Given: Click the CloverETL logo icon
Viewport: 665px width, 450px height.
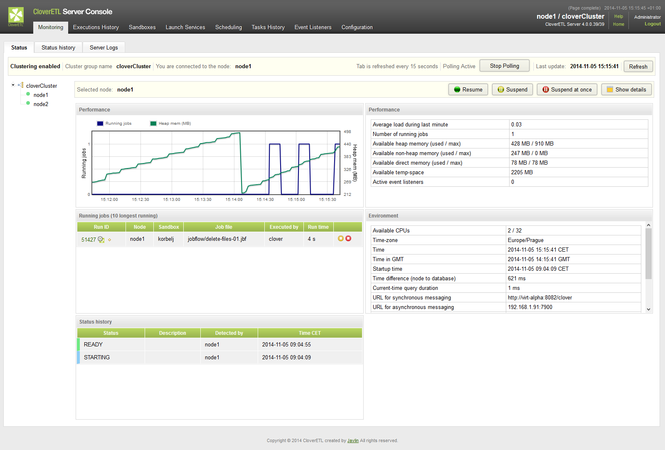Looking at the screenshot, I should click(x=16, y=16).
